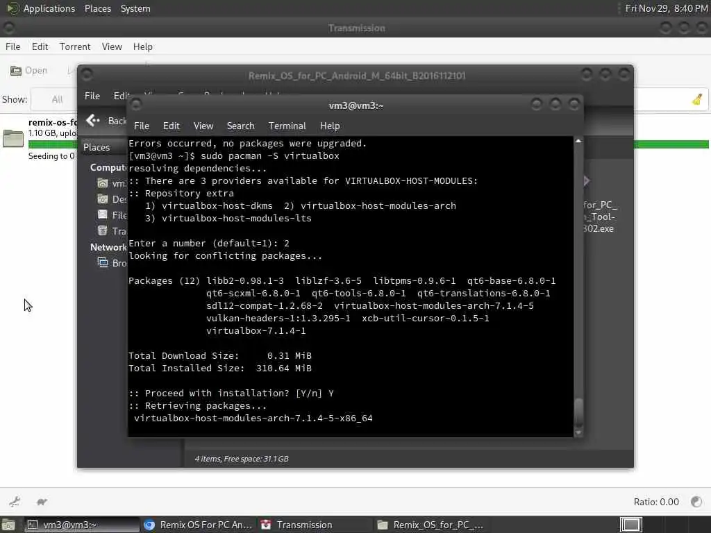Switch to vm3@vm3 terminal taskbar button
Screen dimensions: 711x533
82,525
